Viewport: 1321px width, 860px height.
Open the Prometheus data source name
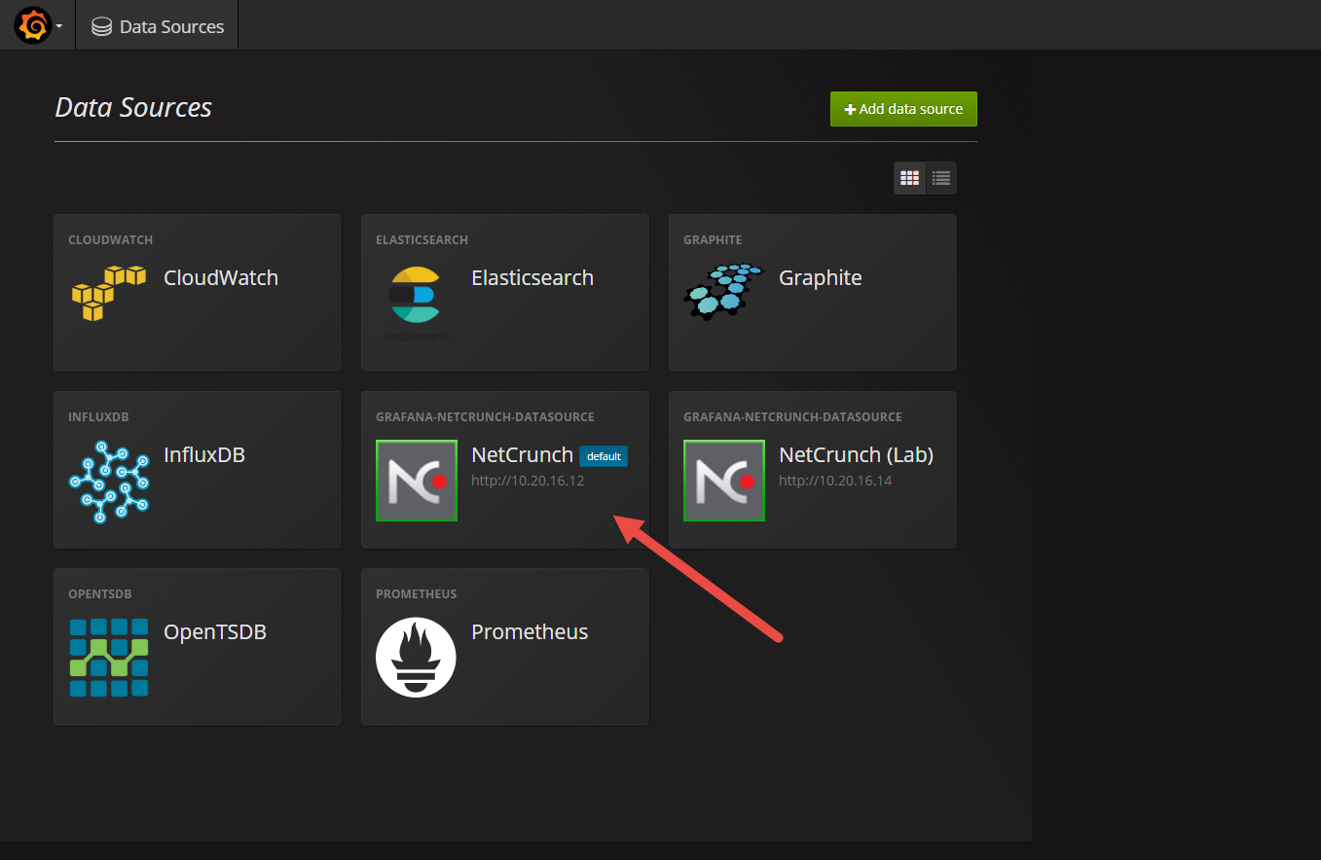point(530,632)
